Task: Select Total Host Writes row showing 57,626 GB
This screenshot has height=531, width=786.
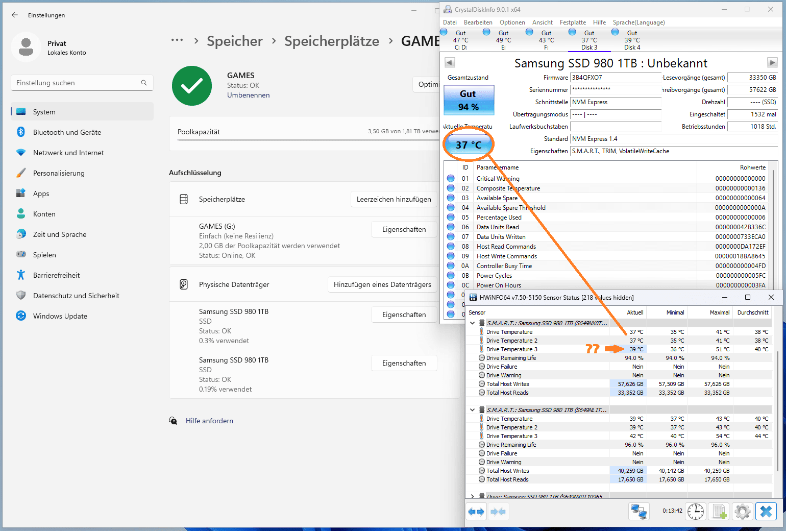Action: coord(620,384)
